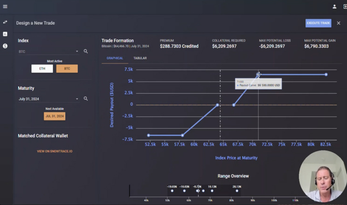The image size is (347, 205).
Task: Select ETH under Most Active
Action: coord(42,68)
